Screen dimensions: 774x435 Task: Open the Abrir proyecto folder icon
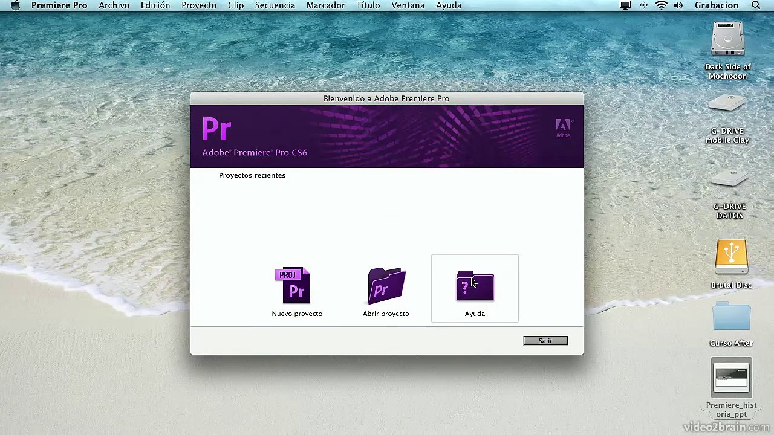[x=387, y=285]
